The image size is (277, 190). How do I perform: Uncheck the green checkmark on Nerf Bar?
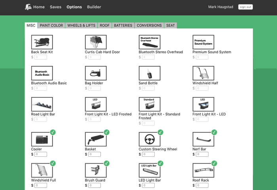(214, 132)
